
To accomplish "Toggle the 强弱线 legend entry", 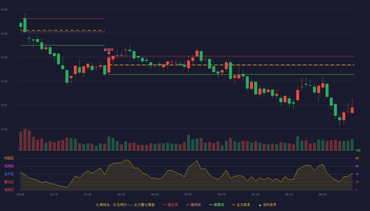I will point(193,205).
